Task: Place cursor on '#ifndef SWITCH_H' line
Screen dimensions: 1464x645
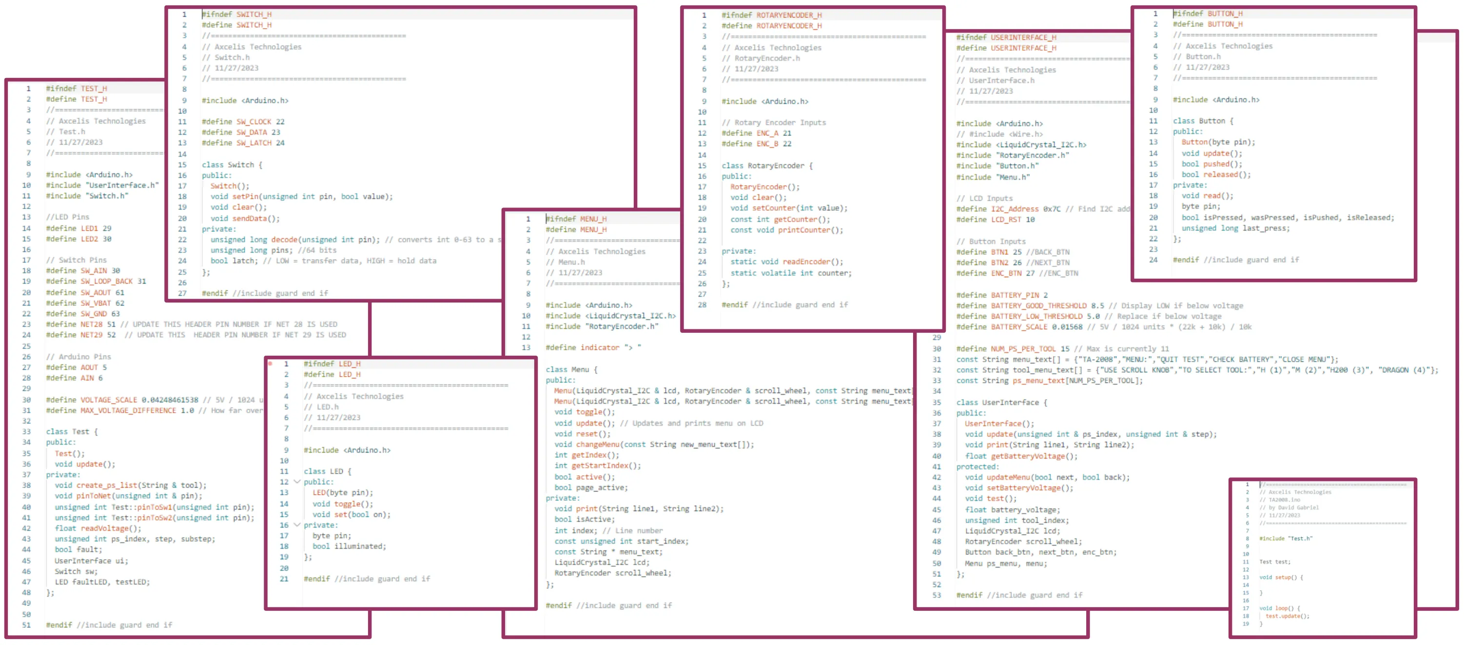Action: (236, 14)
